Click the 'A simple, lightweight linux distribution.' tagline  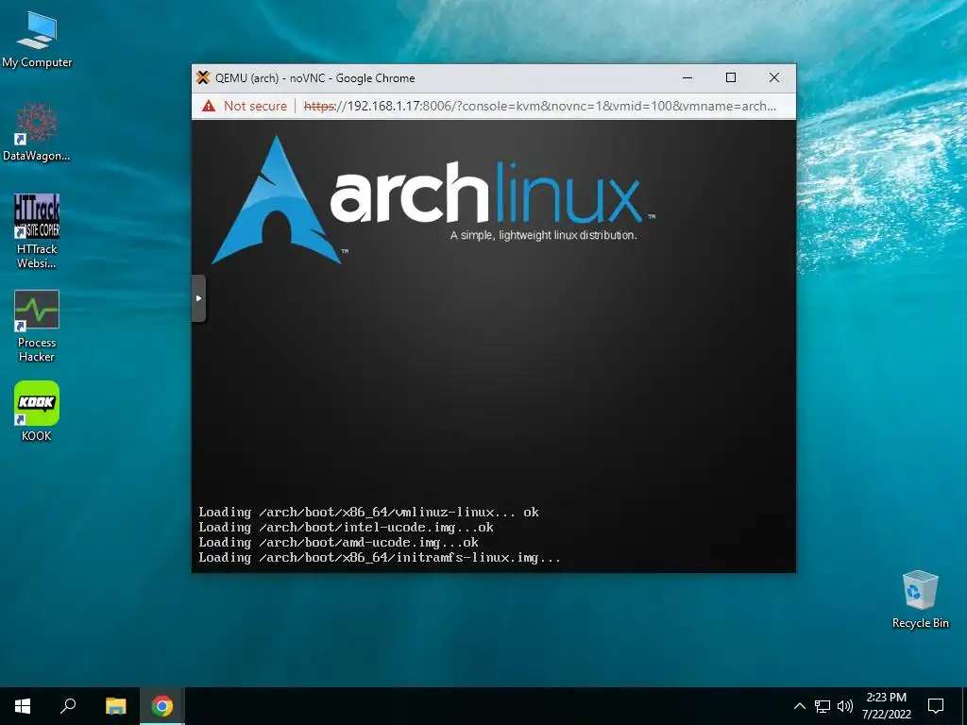click(543, 235)
